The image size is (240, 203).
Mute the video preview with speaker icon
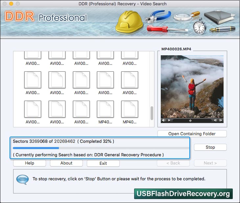[x=164, y=120]
